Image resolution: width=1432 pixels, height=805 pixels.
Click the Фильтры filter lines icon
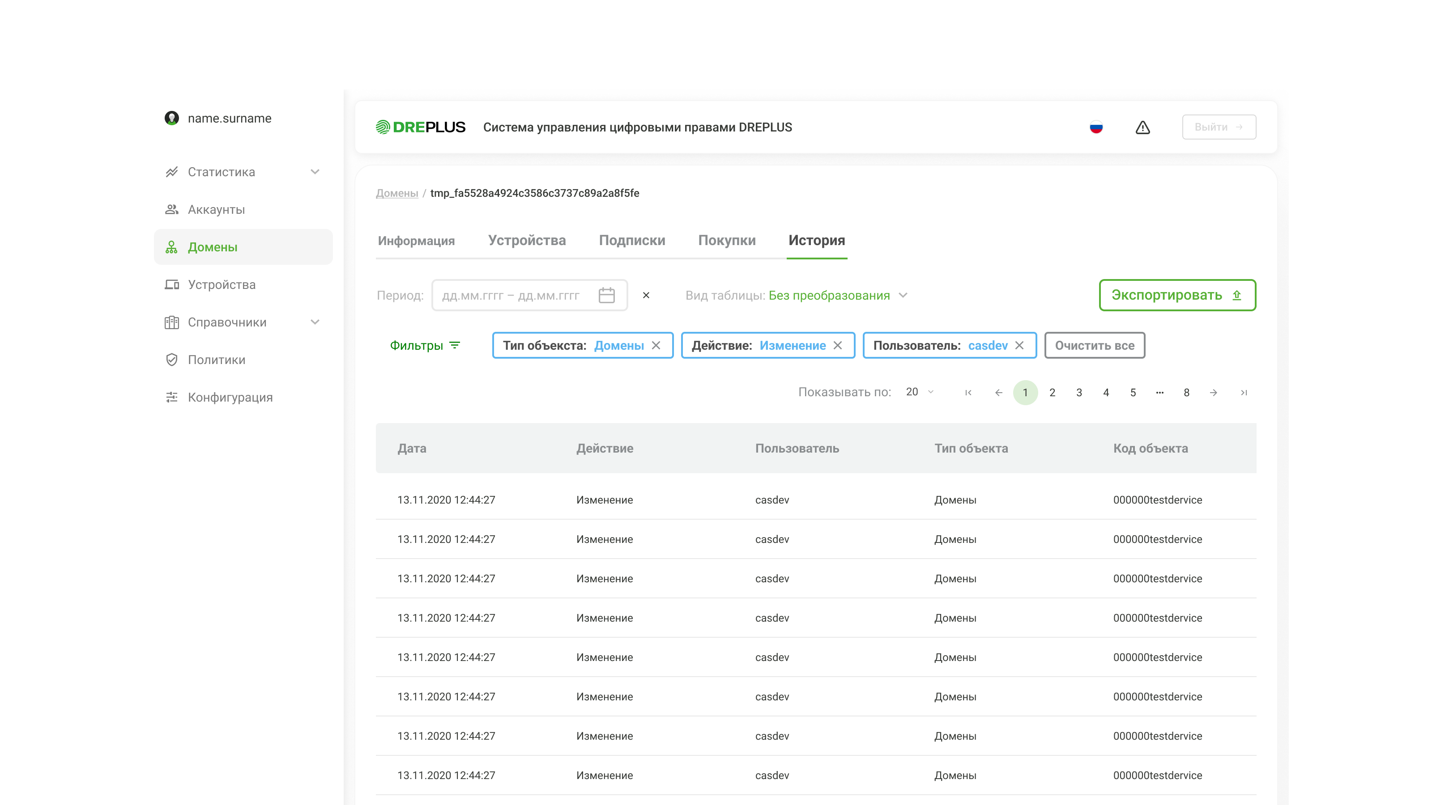455,346
